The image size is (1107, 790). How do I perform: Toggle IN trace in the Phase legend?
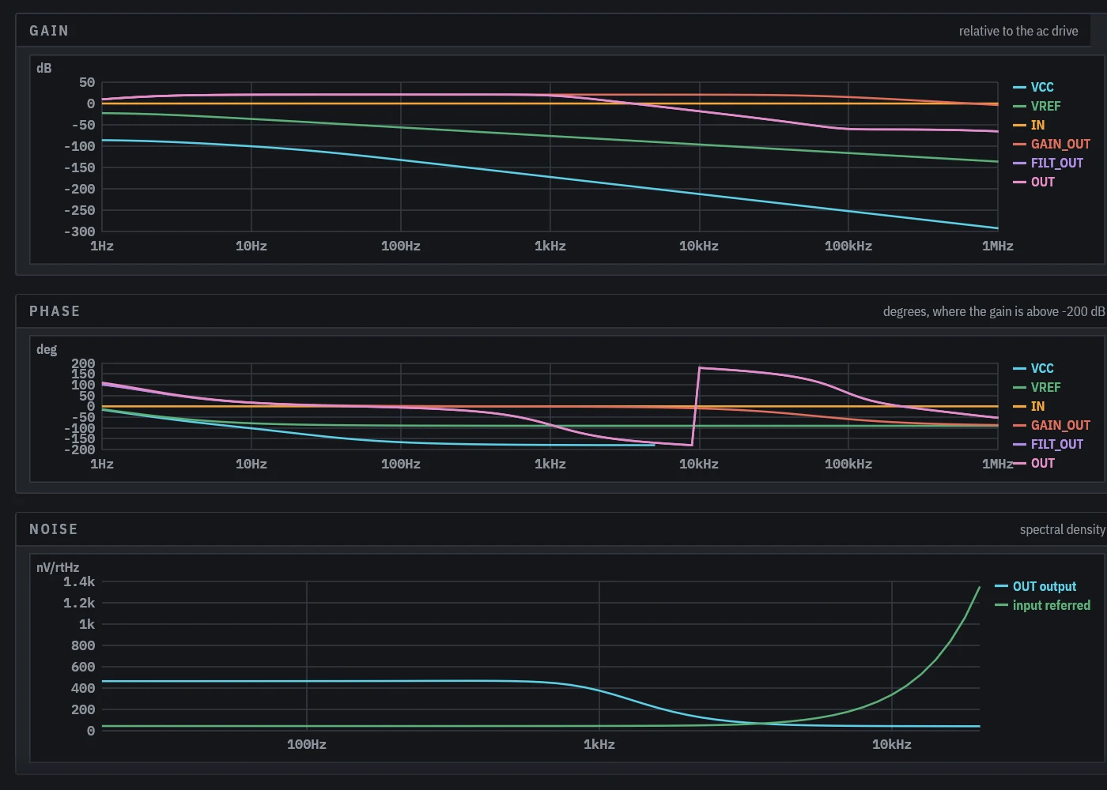coord(1029,406)
